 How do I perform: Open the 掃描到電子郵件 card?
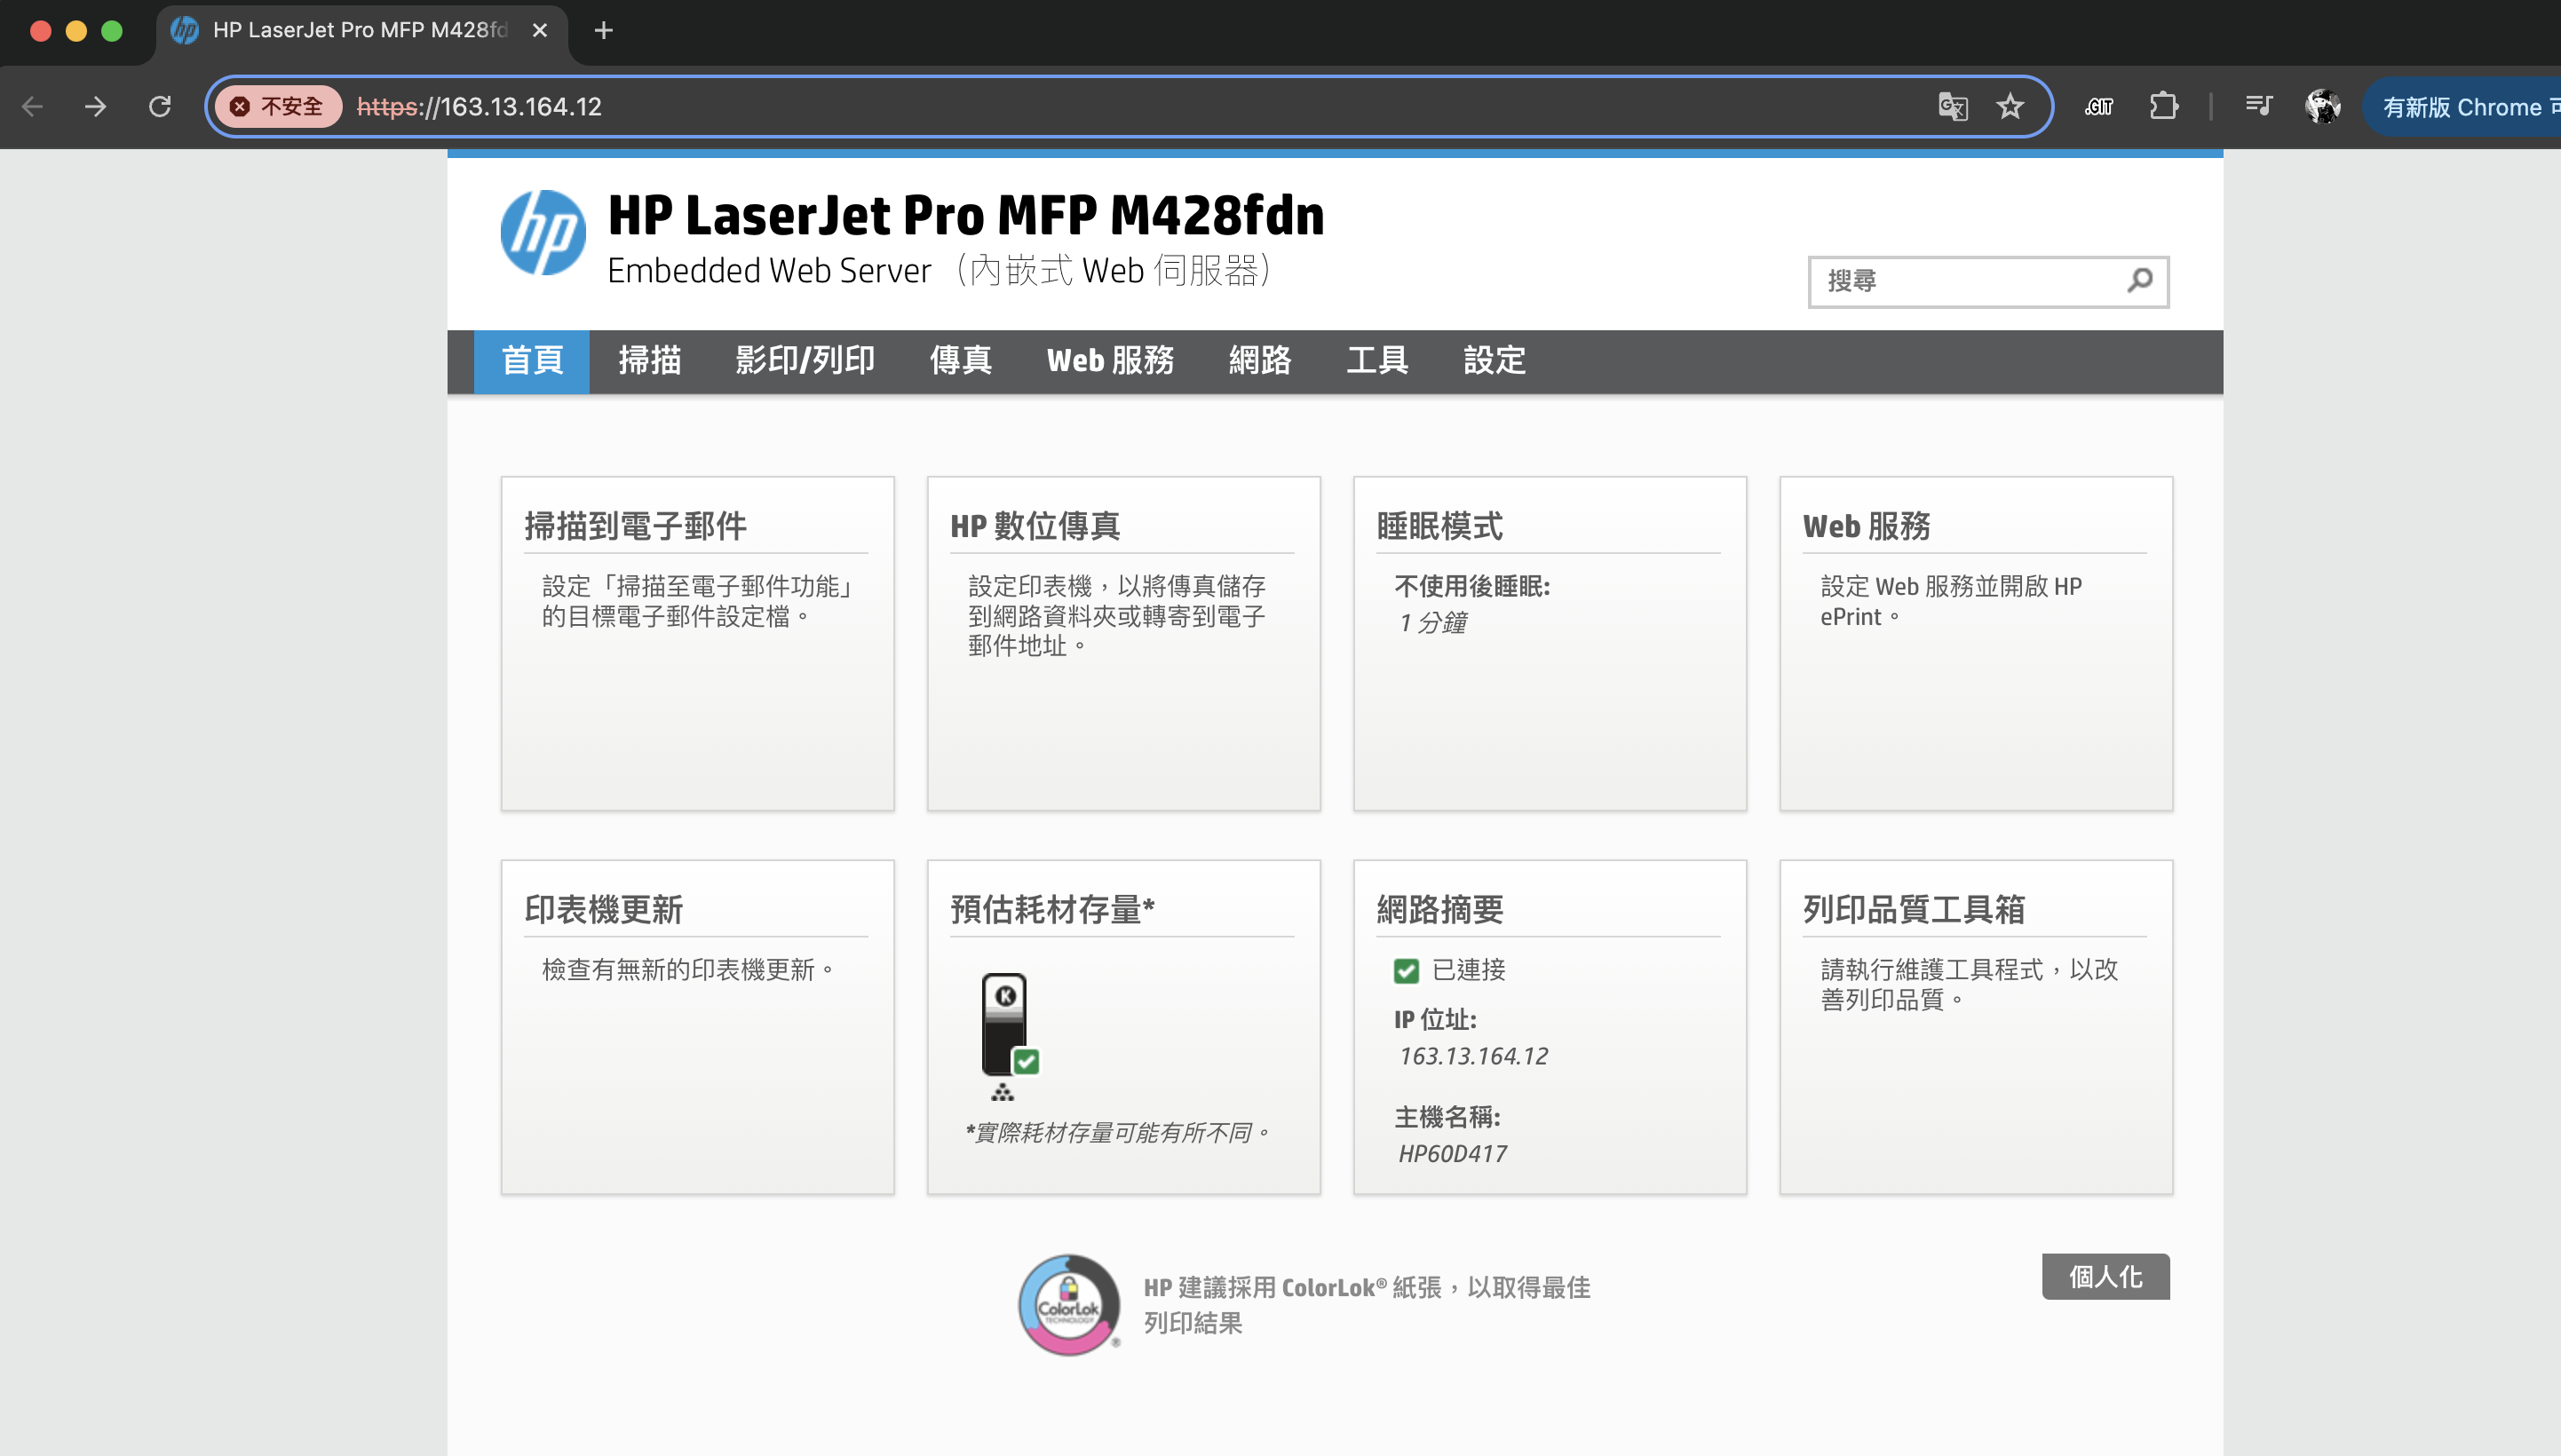tap(697, 643)
